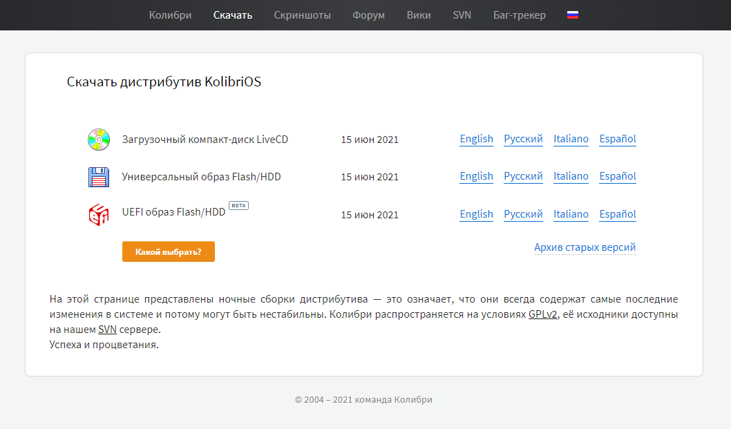Go to the Скриншоты page

pyautogui.click(x=302, y=15)
